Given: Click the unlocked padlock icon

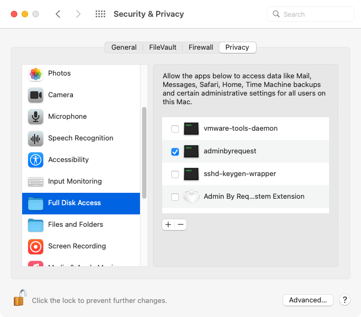Looking at the screenshot, I should click(20, 298).
